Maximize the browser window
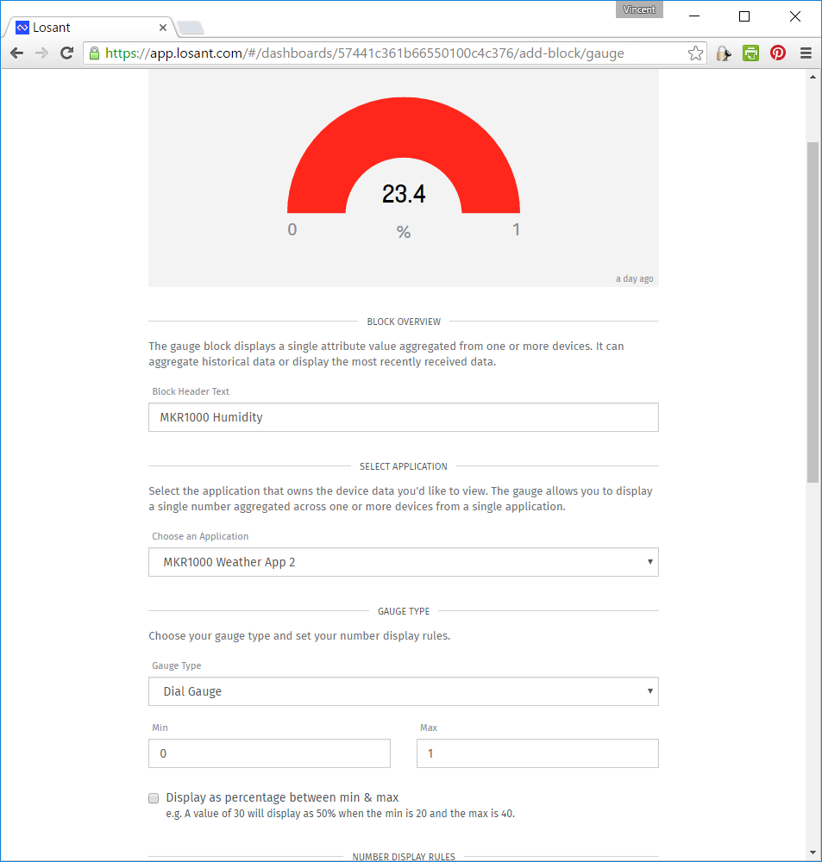Image resolution: width=822 pixels, height=862 pixels. point(744,16)
